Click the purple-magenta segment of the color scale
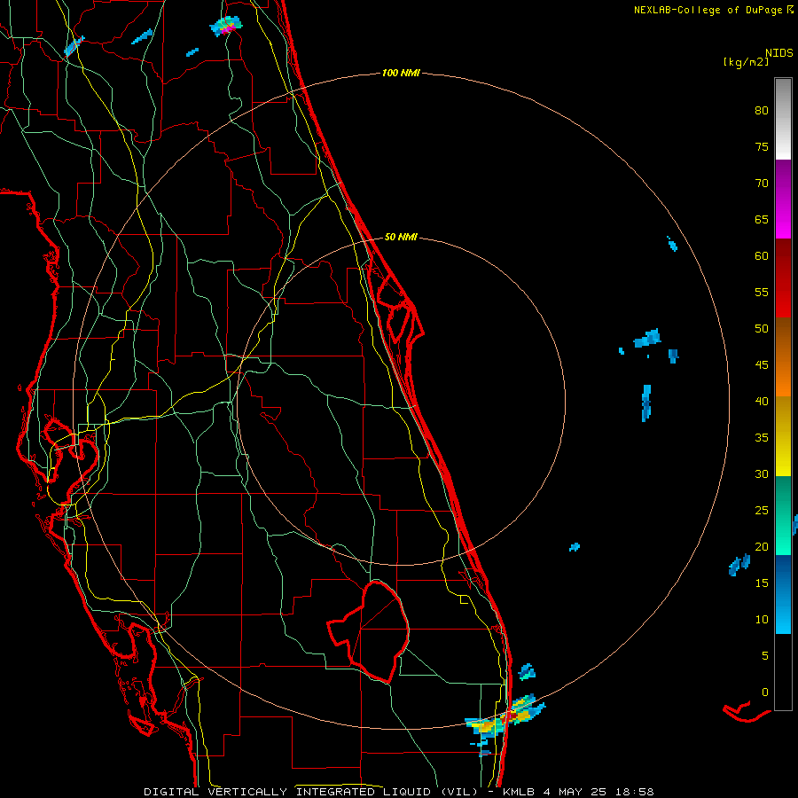The image size is (798, 798). pos(783,199)
